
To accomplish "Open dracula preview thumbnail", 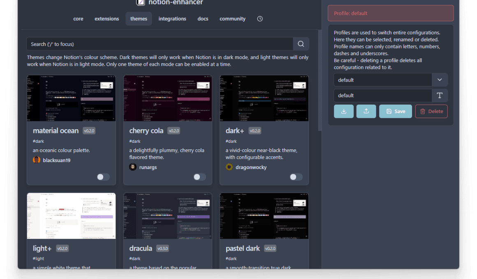I will [168, 216].
